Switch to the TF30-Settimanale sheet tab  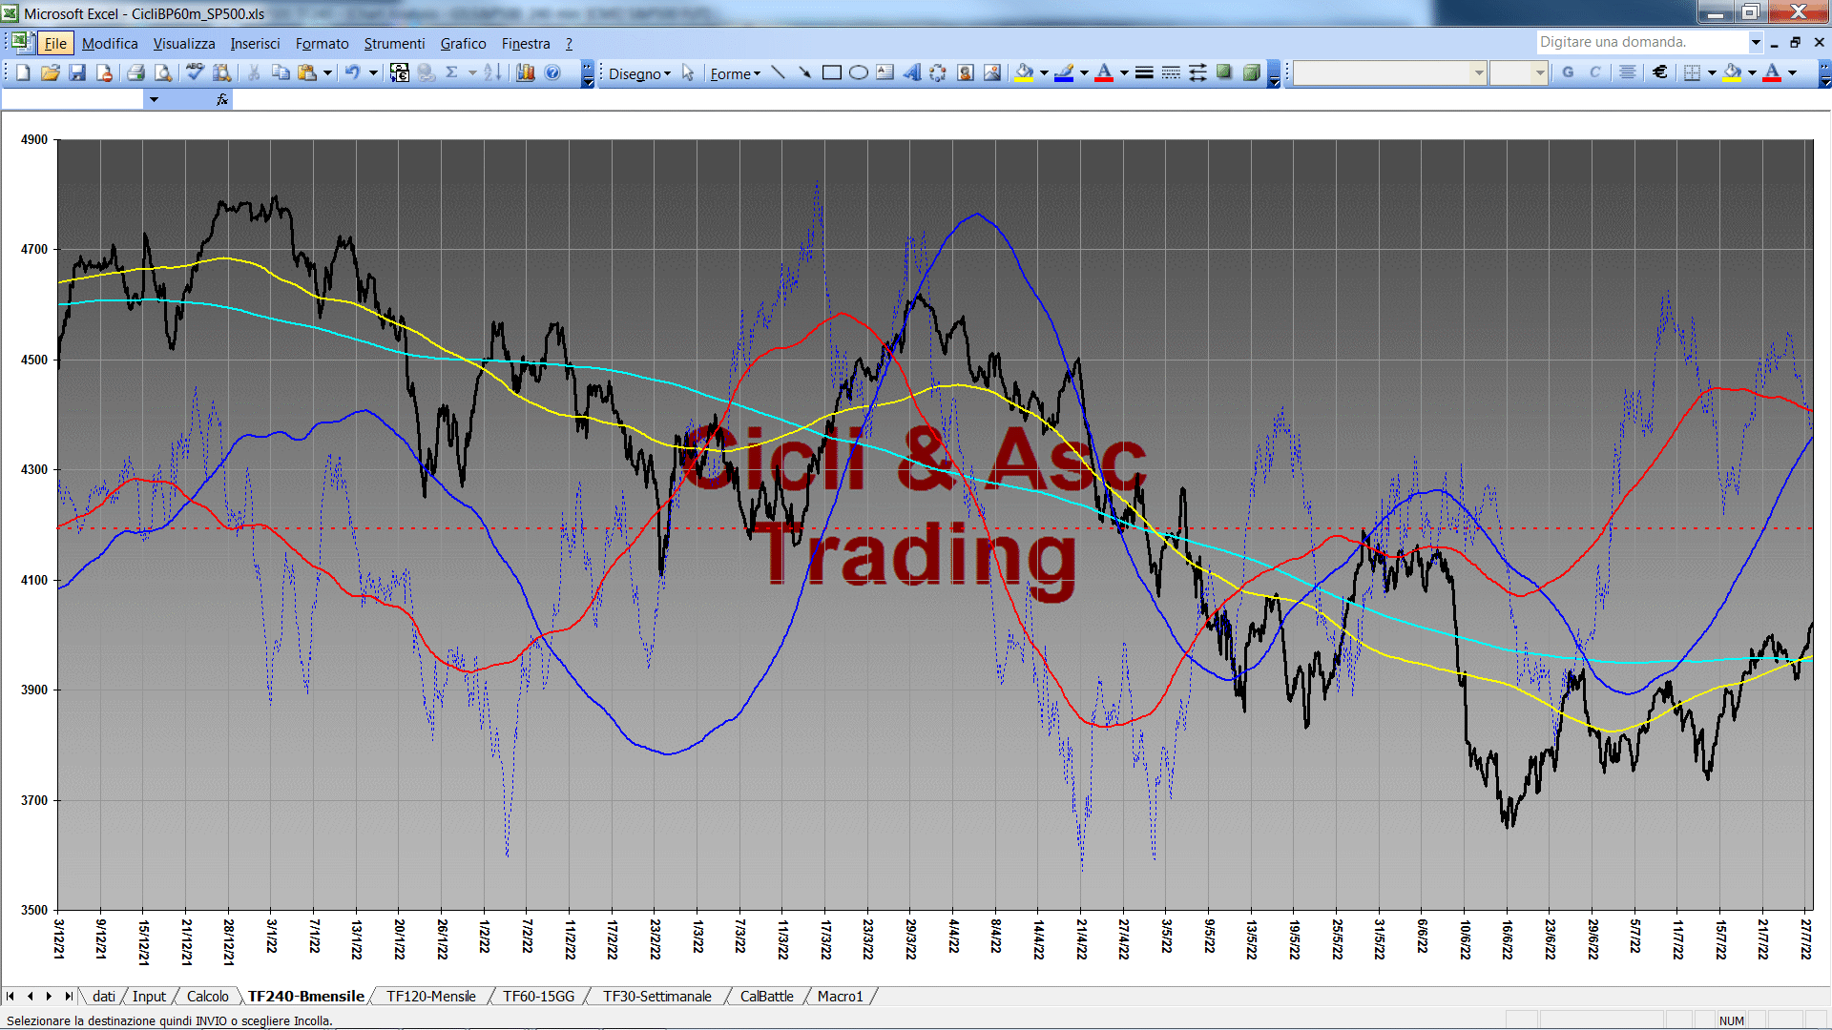point(657,997)
